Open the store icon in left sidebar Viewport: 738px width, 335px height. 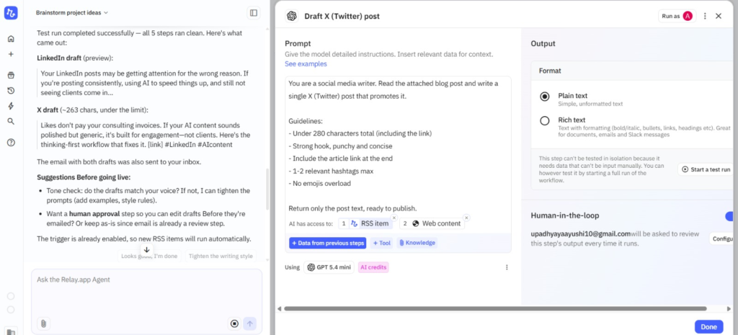point(11,75)
